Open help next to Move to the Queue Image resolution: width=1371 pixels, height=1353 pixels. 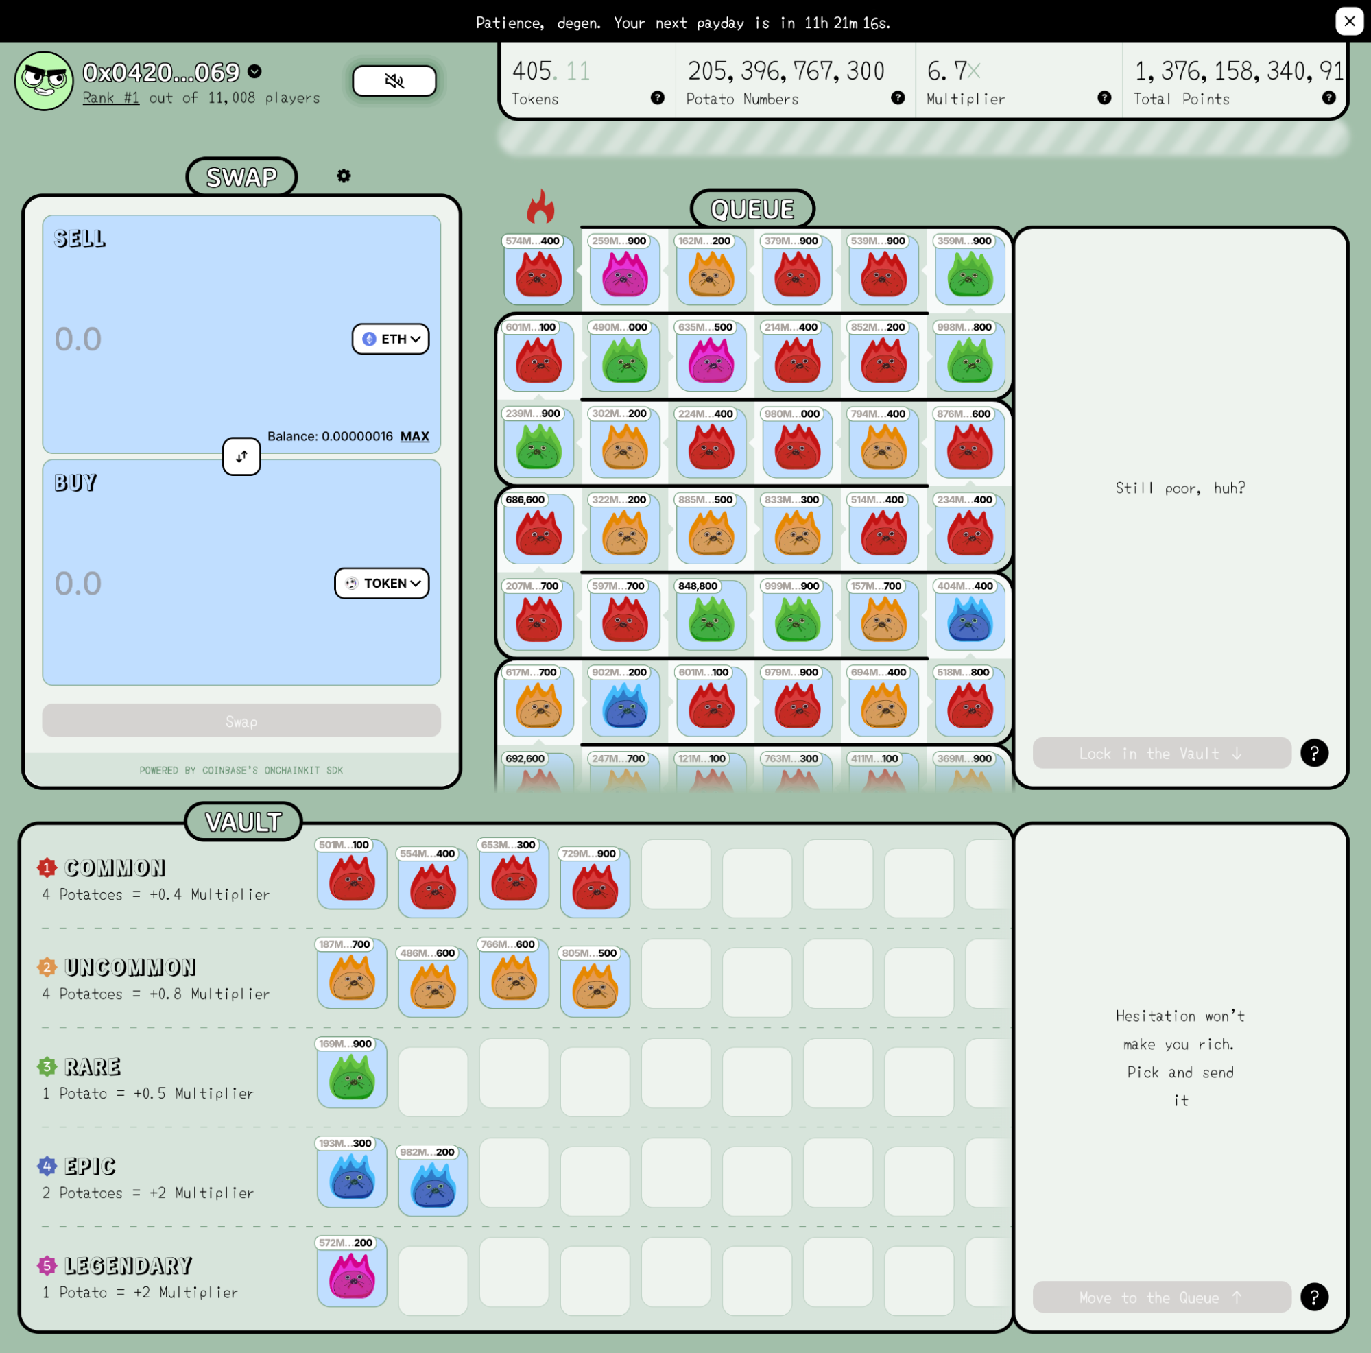click(x=1313, y=1297)
